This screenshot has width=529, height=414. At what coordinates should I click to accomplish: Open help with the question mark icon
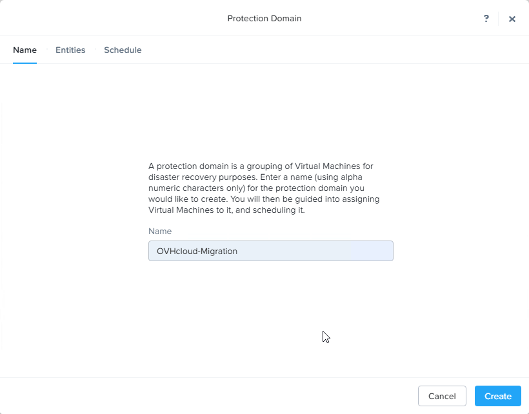pos(486,19)
